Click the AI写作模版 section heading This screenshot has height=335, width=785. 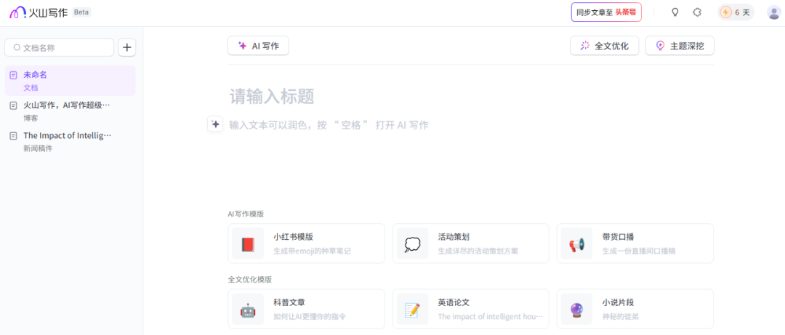(x=246, y=214)
